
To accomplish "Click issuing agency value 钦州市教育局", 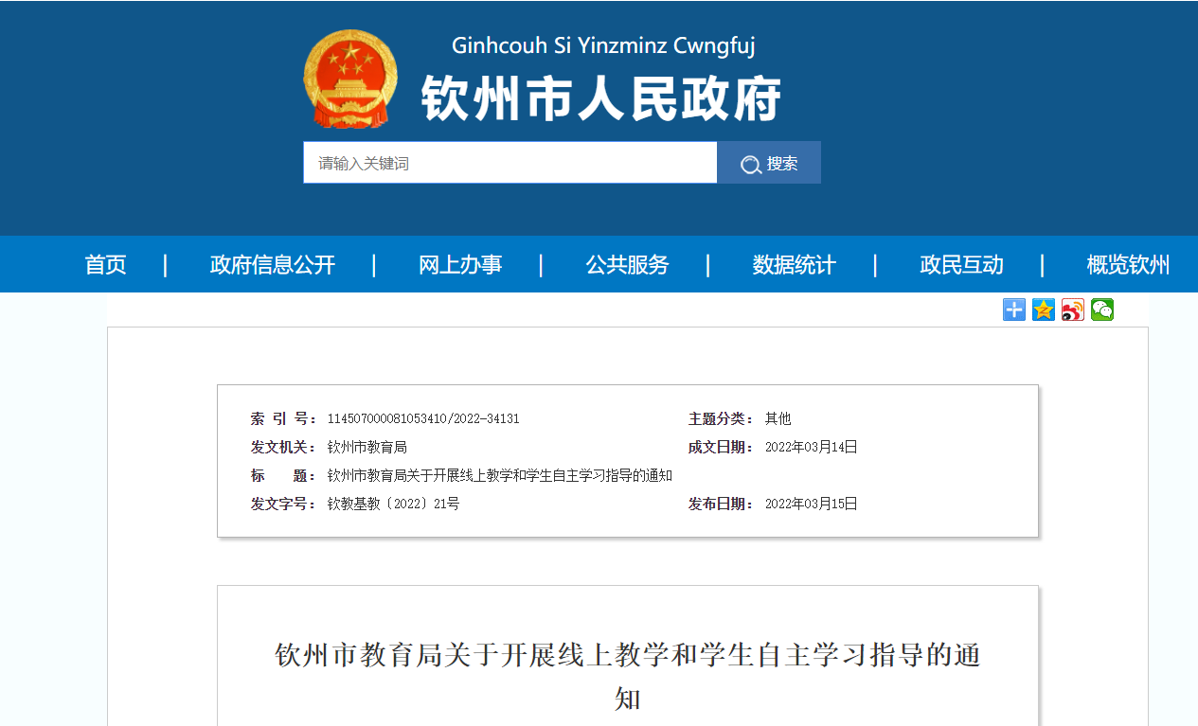I will pyautogui.click(x=367, y=448).
